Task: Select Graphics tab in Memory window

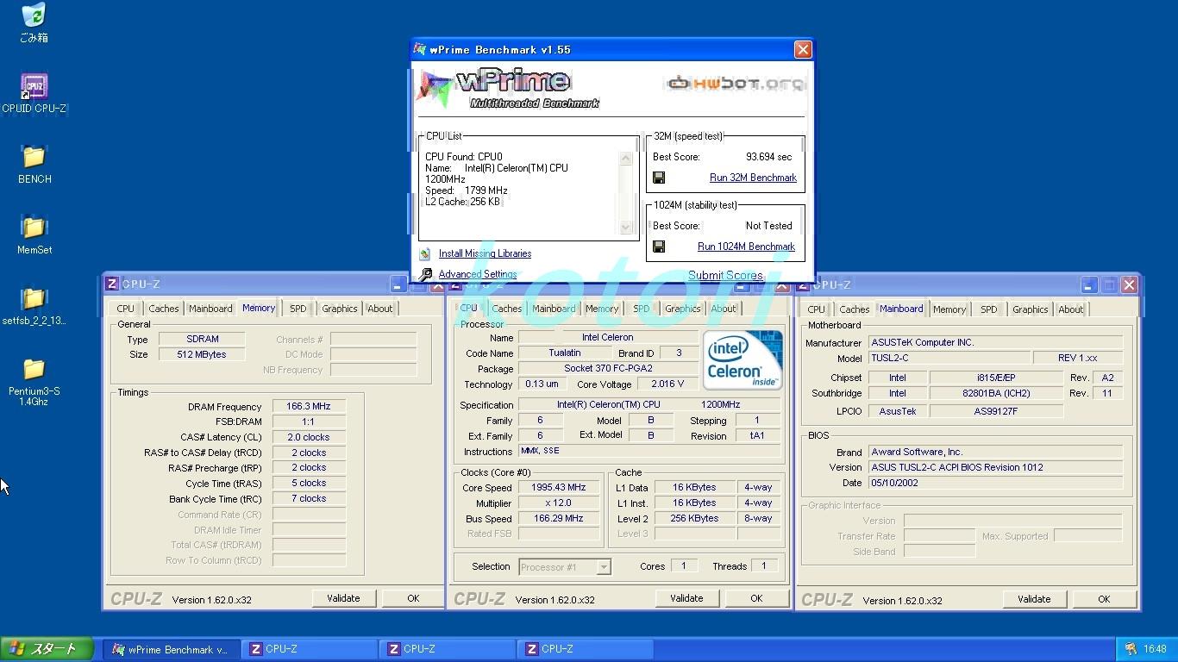Action: point(339,309)
